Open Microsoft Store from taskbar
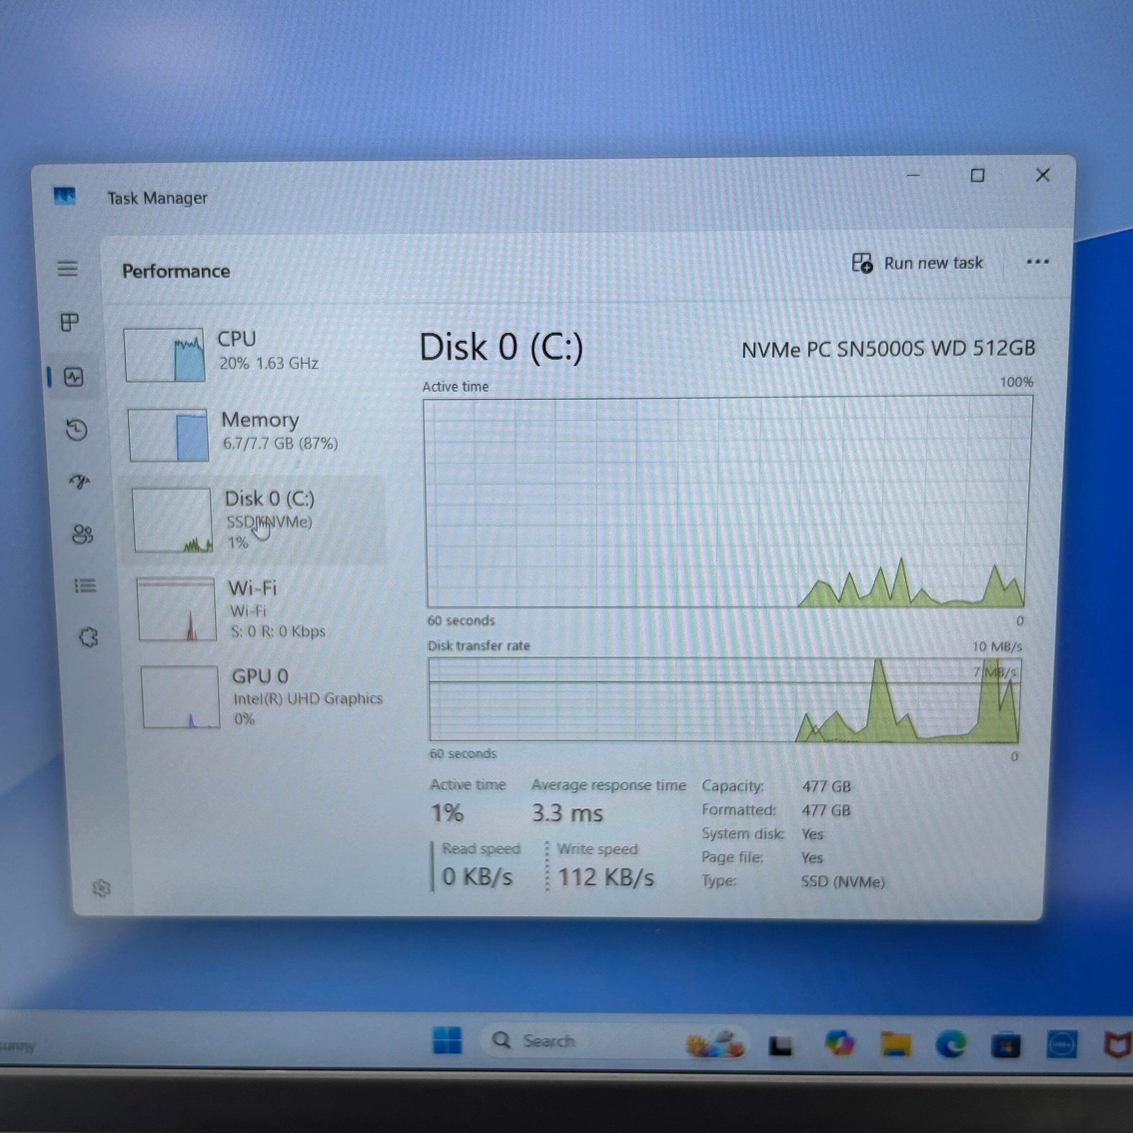Viewport: 1133px width, 1133px height. (x=1006, y=1045)
